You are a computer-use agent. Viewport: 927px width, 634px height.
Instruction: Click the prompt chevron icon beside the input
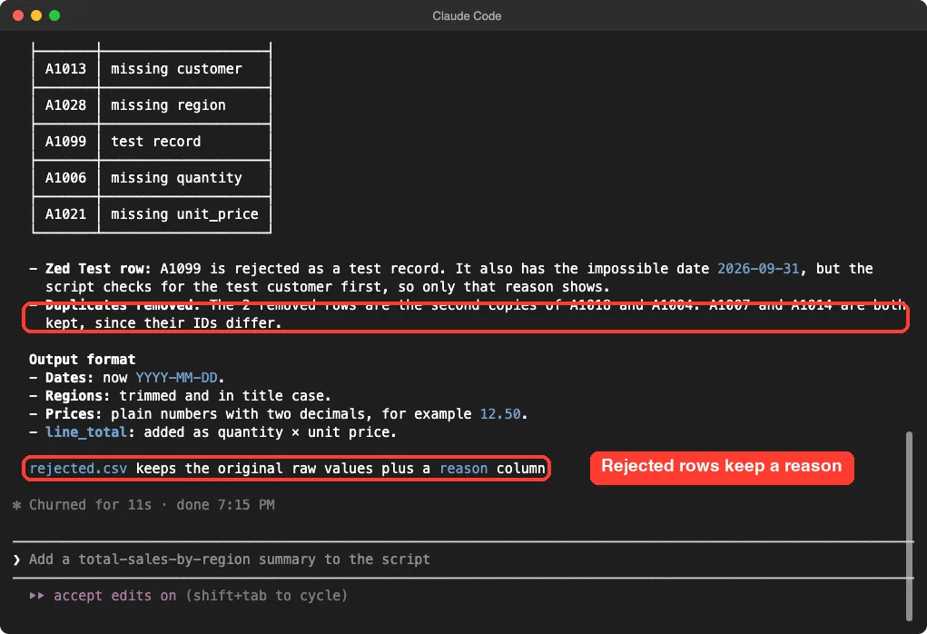16,560
